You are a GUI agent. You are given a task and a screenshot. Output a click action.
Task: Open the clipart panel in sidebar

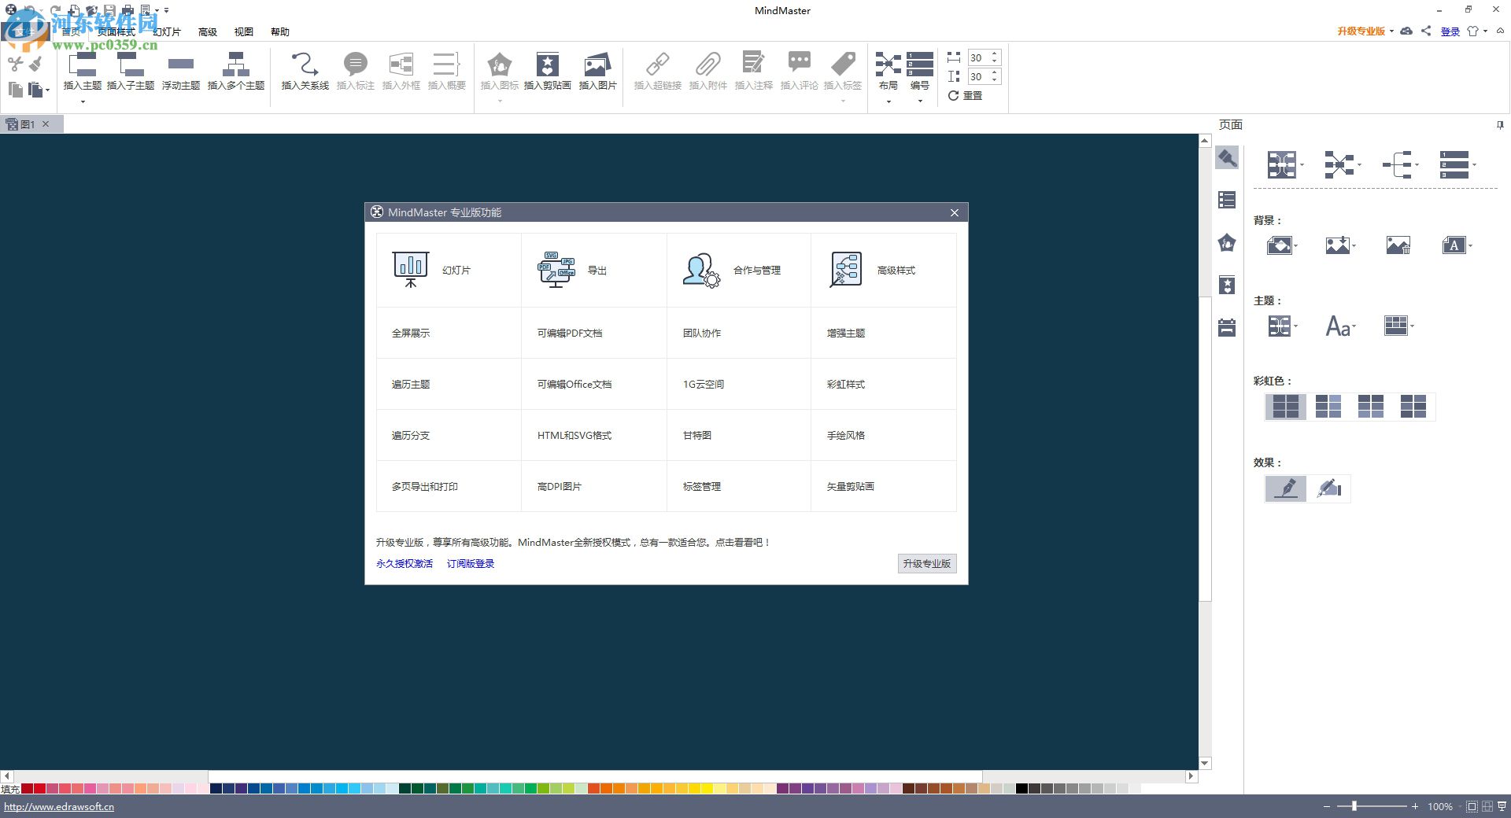pos(1227,285)
